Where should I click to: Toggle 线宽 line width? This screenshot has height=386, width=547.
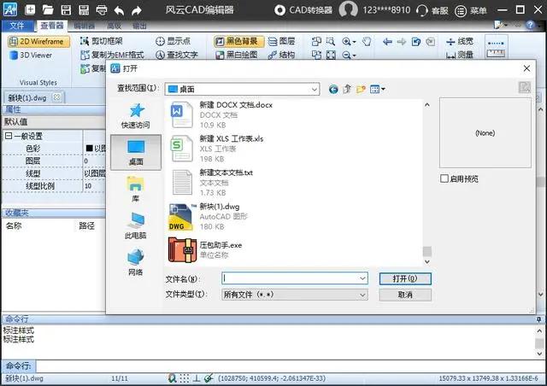(460, 42)
